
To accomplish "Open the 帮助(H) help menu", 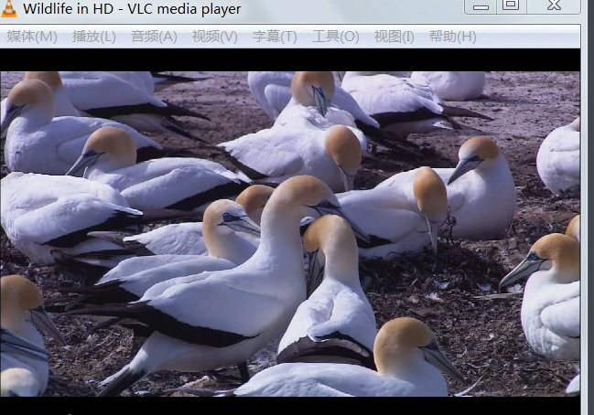I will tap(452, 37).
